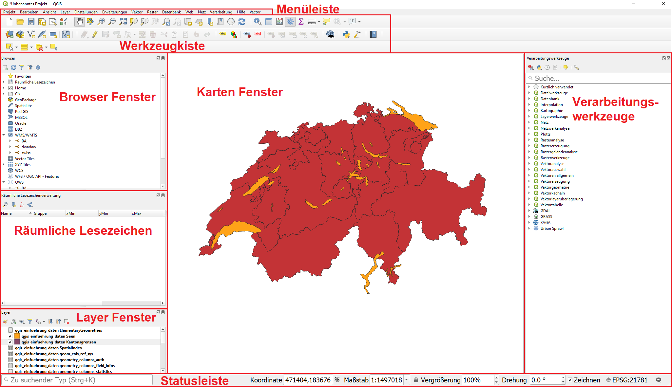672x387 pixels.
Task: Open the Maßstab scale dropdown
Action: tap(406, 380)
